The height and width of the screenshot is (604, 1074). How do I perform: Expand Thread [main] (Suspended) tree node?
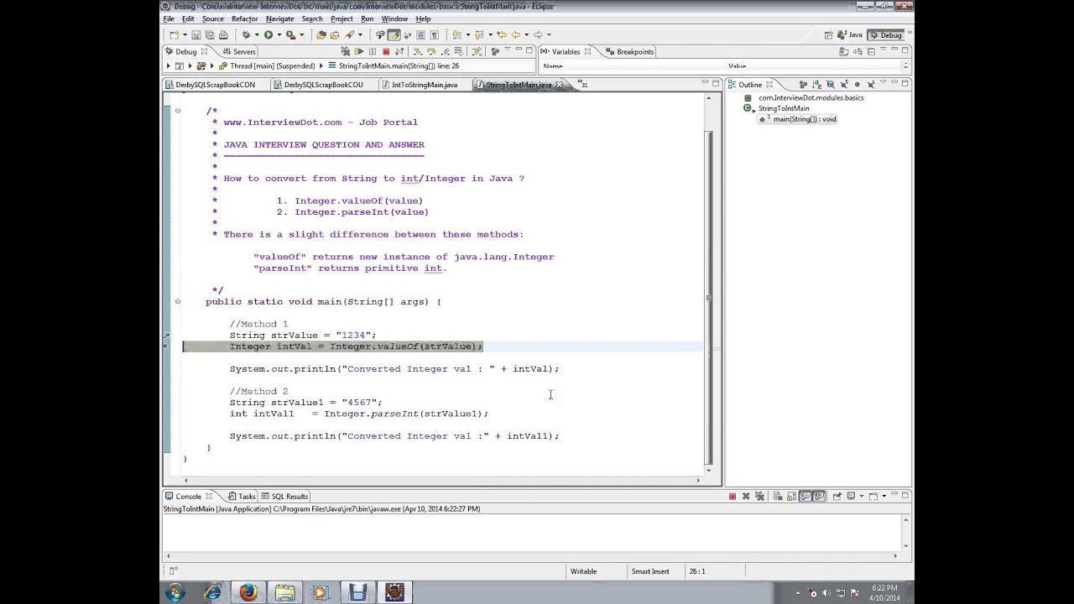click(212, 65)
